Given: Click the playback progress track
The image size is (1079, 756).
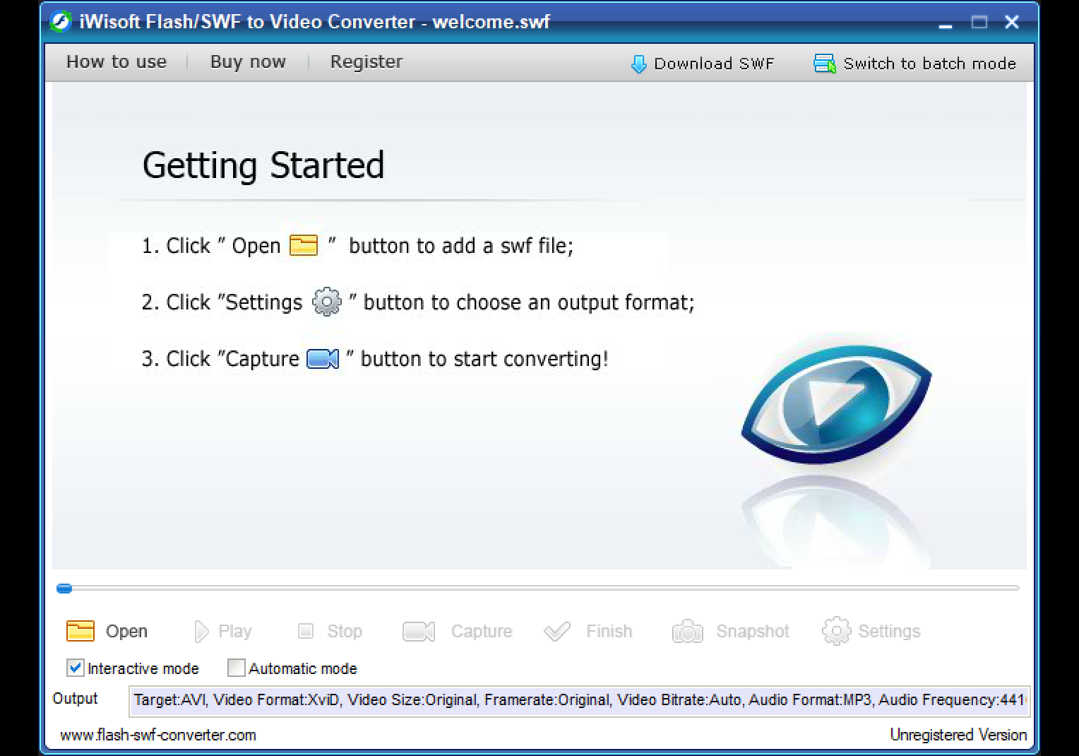Looking at the screenshot, I should pos(537,588).
